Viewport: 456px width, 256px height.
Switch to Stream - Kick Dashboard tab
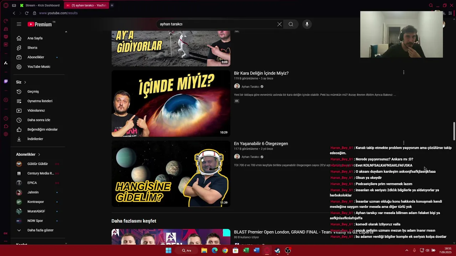[x=40, y=5]
